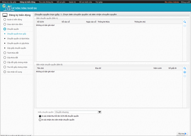
Task: Open Quản trị top menu
Action: pyautogui.click(x=72, y=2)
